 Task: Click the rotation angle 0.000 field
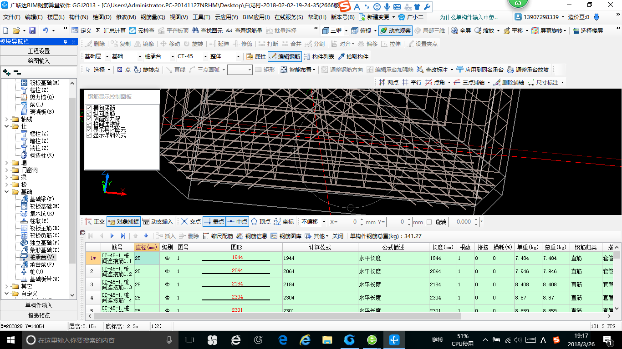coord(464,222)
